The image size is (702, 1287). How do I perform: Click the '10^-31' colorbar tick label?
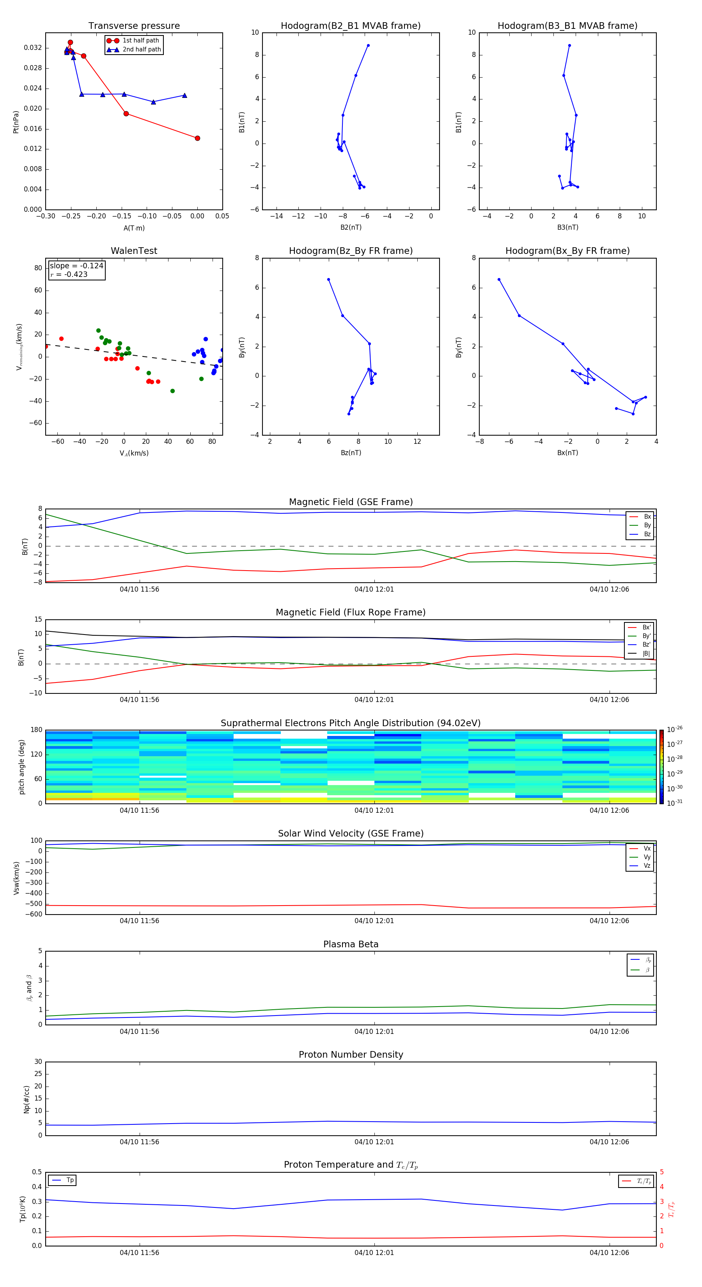click(675, 803)
